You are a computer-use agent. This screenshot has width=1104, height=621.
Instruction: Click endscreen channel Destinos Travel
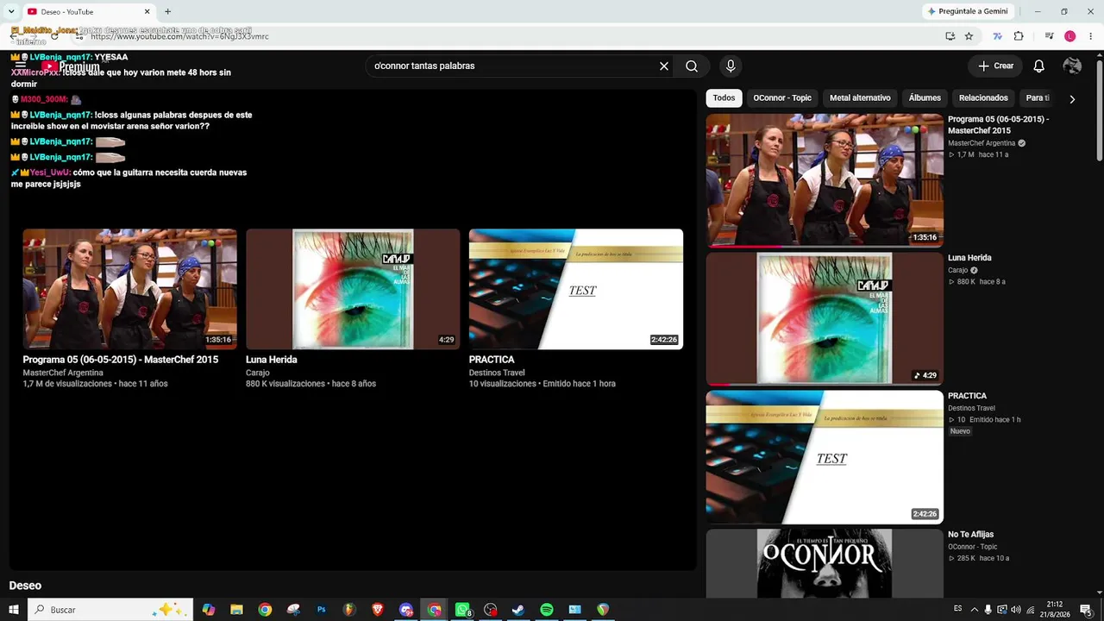click(497, 373)
